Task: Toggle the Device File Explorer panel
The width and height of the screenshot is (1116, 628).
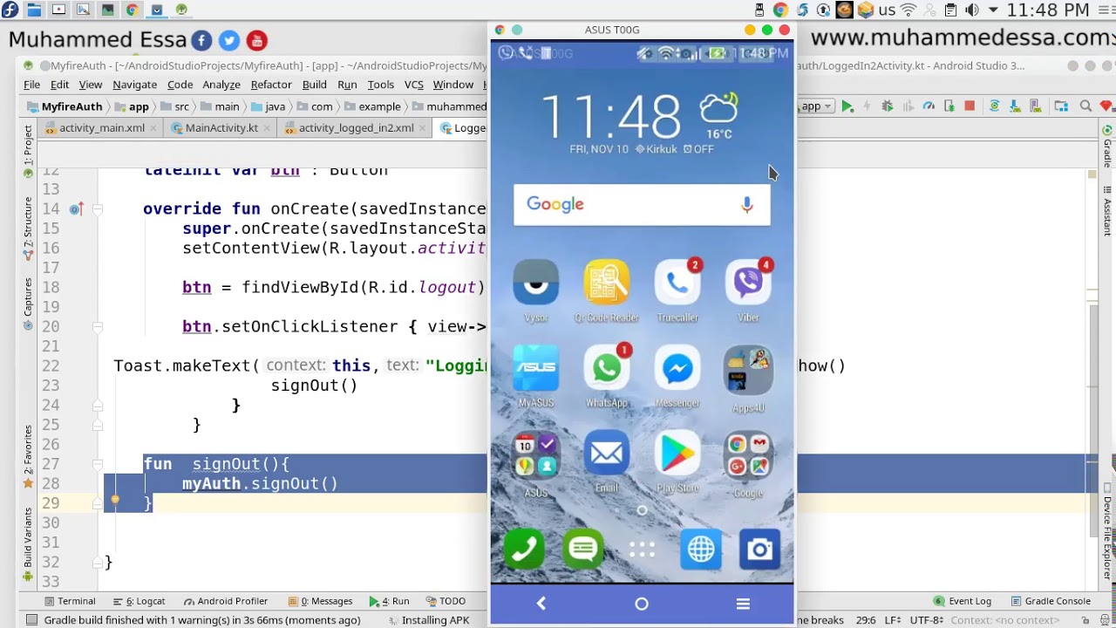Action: pyautogui.click(x=1107, y=532)
